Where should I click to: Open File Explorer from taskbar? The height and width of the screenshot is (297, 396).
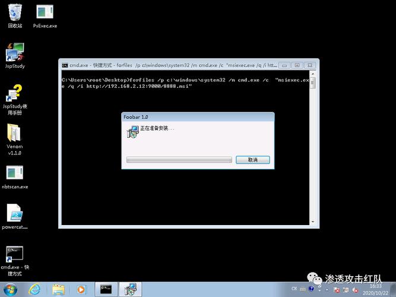pos(58,290)
